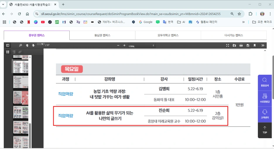
Task: Open the AI bookmarks folder
Action: pyautogui.click(x=181, y=22)
